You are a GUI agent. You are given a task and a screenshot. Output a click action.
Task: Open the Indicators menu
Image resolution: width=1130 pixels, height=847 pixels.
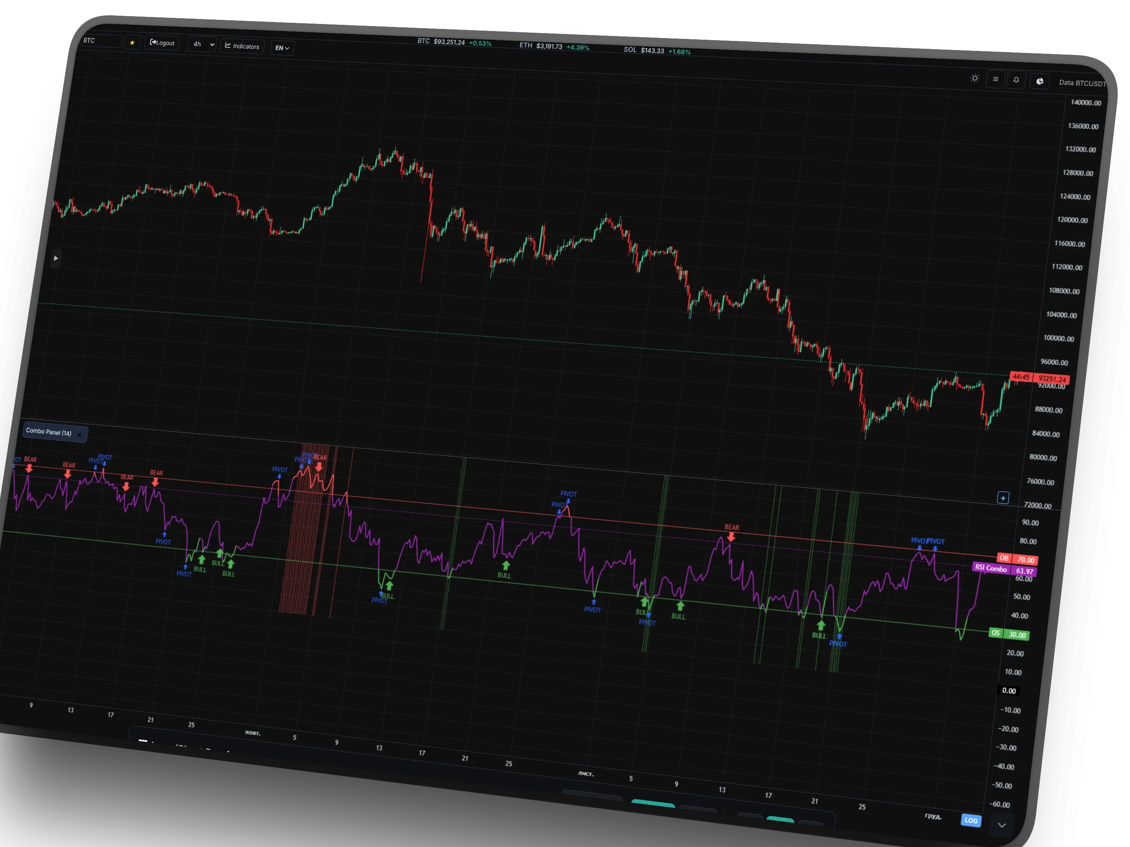point(242,46)
